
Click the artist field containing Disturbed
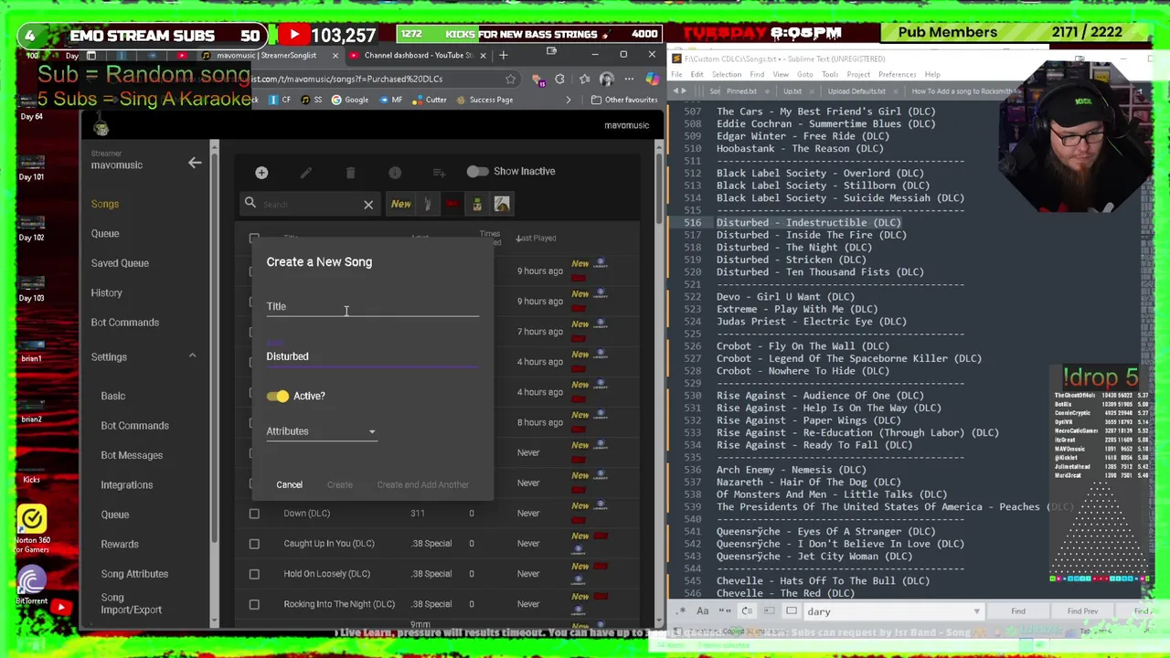(372, 356)
